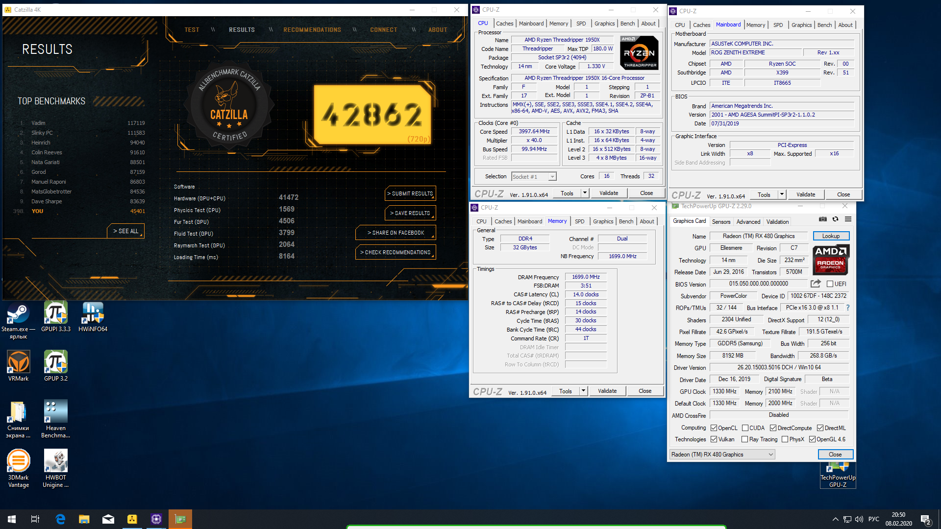This screenshot has height=529, width=941.
Task: Click GPU-Z refresh icon
Action: 835,219
